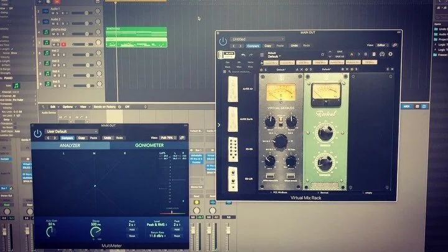Open View Editor dropdown in Virtual Mix Rack
448x252 pixels.
(x=382, y=45)
